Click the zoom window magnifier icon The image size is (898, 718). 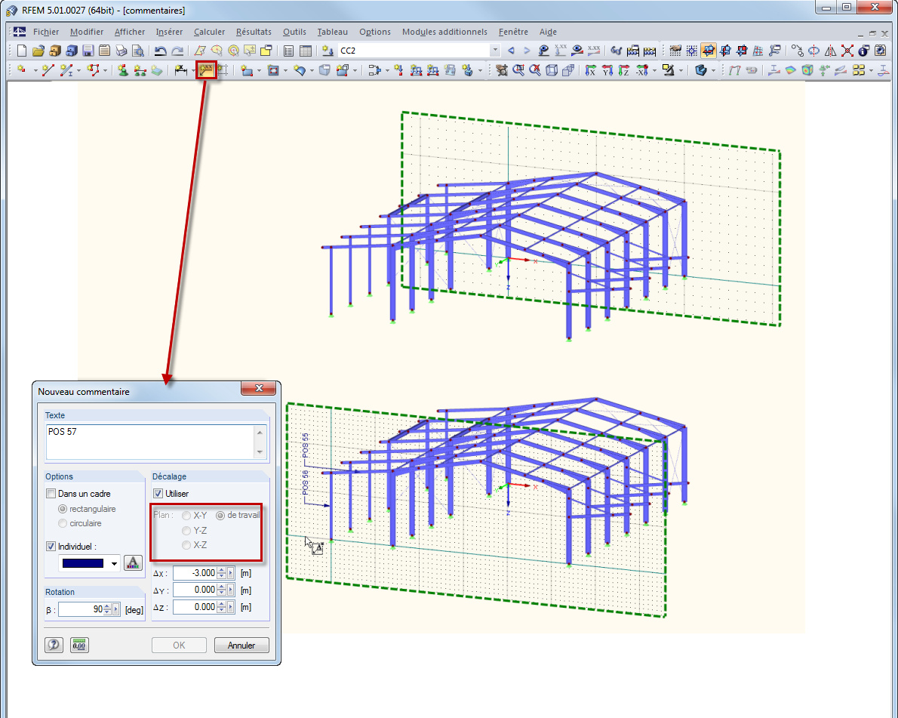(x=519, y=70)
